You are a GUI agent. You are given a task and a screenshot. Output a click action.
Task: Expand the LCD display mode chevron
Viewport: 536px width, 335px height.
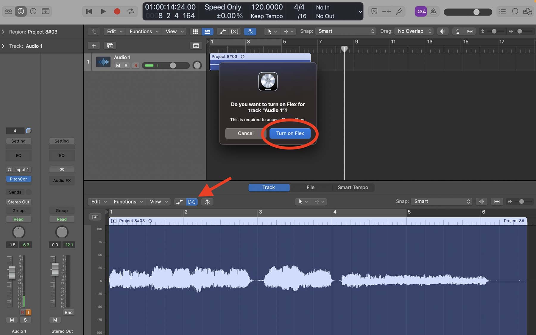[360, 12]
